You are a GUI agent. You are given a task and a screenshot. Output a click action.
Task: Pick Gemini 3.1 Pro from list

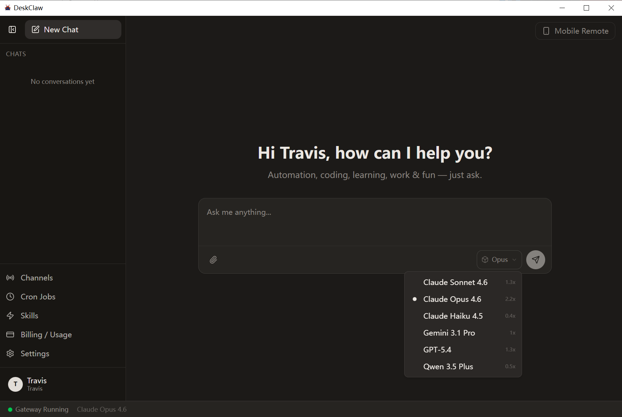(449, 333)
